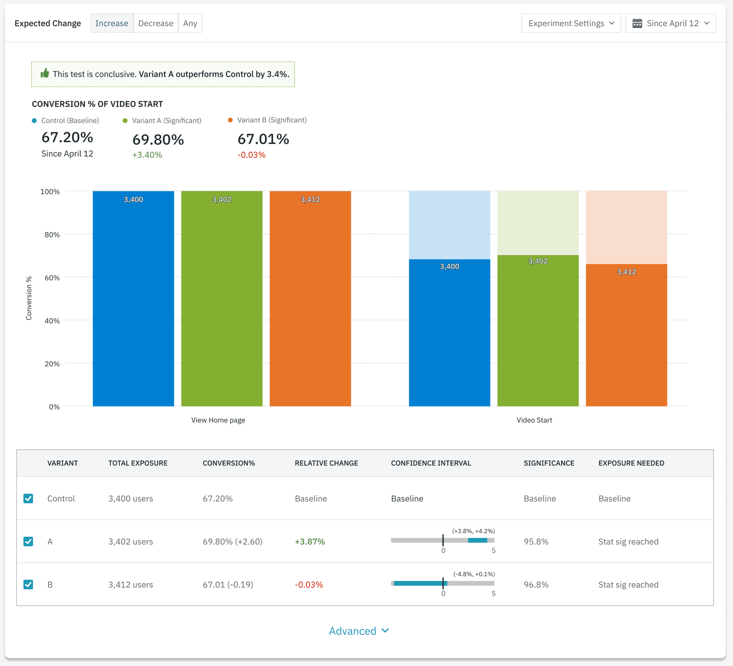The image size is (733, 666).
Task: Click the thumbs-up conclusive test icon
Action: [x=45, y=73]
